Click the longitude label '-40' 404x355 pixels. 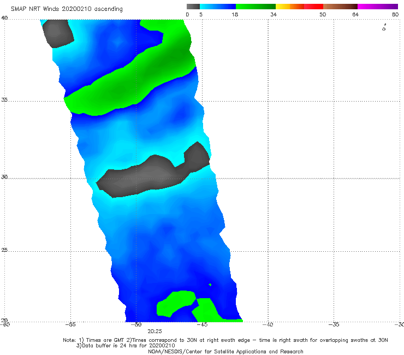(268, 324)
